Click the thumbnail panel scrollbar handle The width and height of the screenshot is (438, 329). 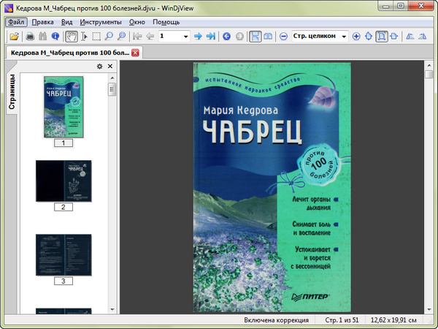[112, 90]
